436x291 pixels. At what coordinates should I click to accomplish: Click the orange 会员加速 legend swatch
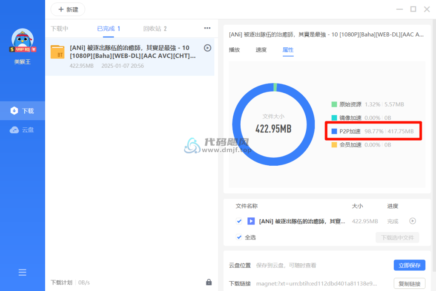tap(334, 145)
